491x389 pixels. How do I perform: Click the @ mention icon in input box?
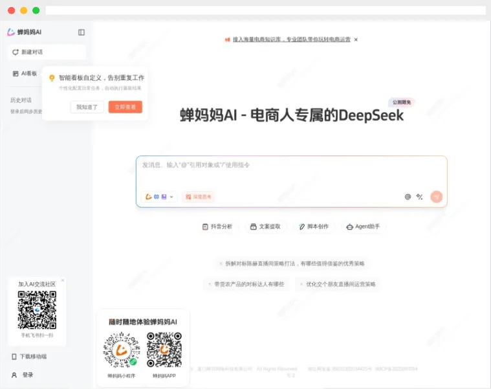tap(408, 197)
